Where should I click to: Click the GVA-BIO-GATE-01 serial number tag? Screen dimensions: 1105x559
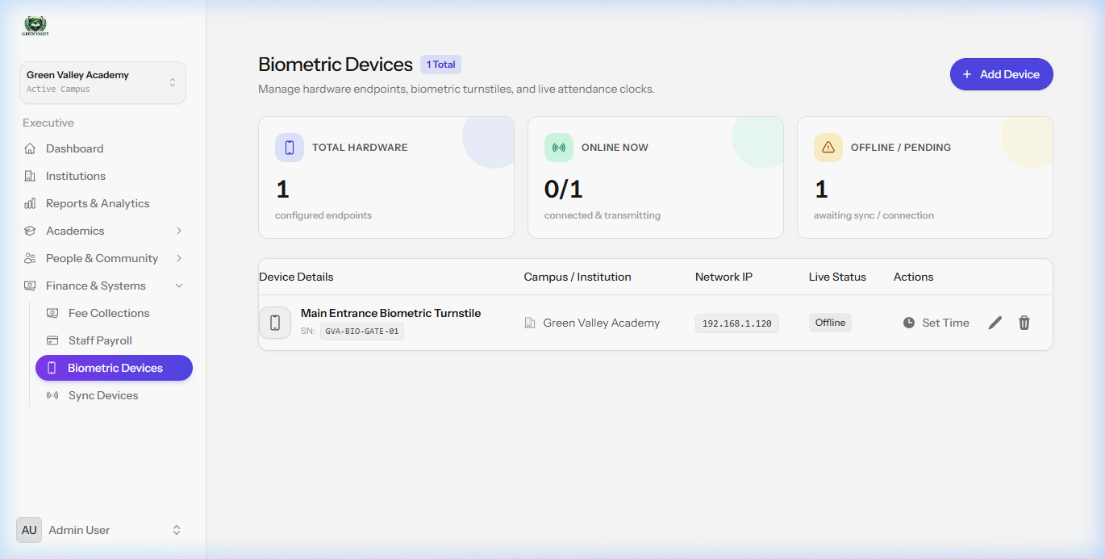362,331
